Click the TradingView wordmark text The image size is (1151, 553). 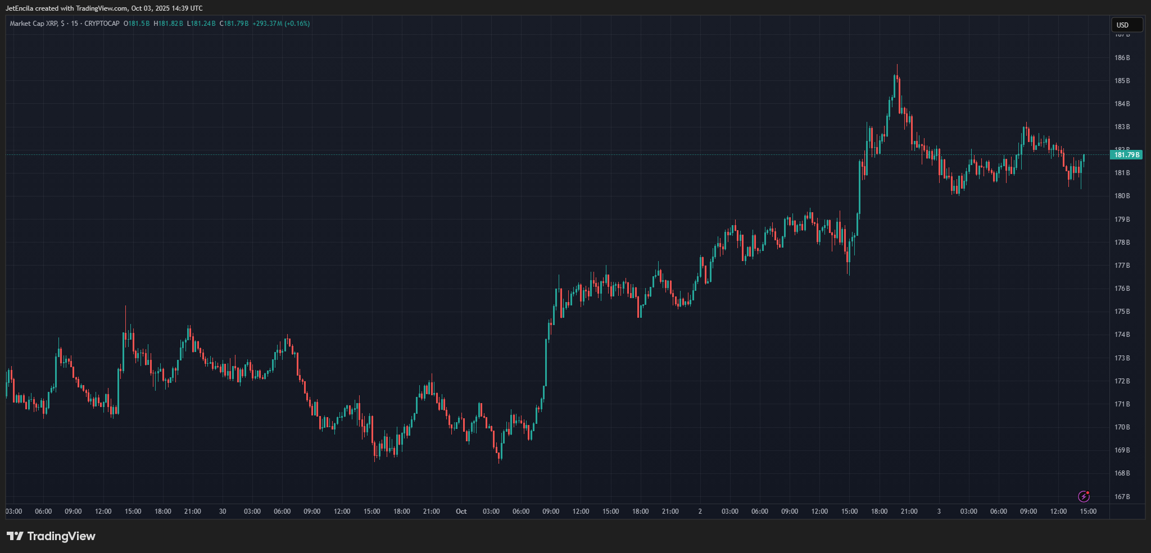(61, 536)
